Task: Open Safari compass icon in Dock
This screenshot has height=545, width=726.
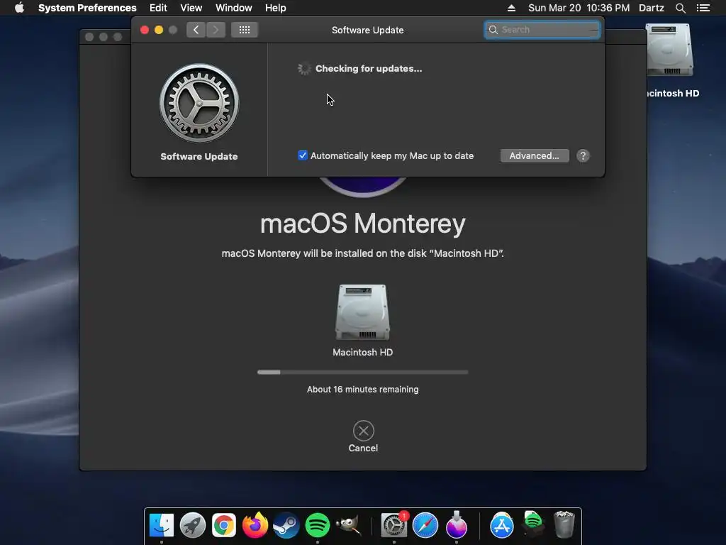Action: pyautogui.click(x=425, y=525)
